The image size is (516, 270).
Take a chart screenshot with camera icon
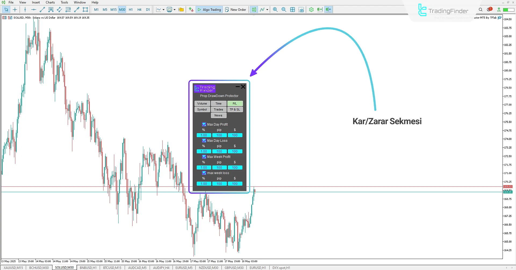301,10
